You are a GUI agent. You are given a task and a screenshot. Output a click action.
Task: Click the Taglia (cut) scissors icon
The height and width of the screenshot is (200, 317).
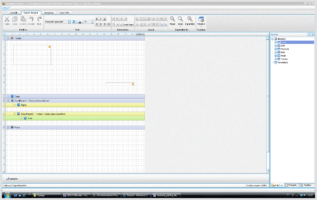click(7, 19)
